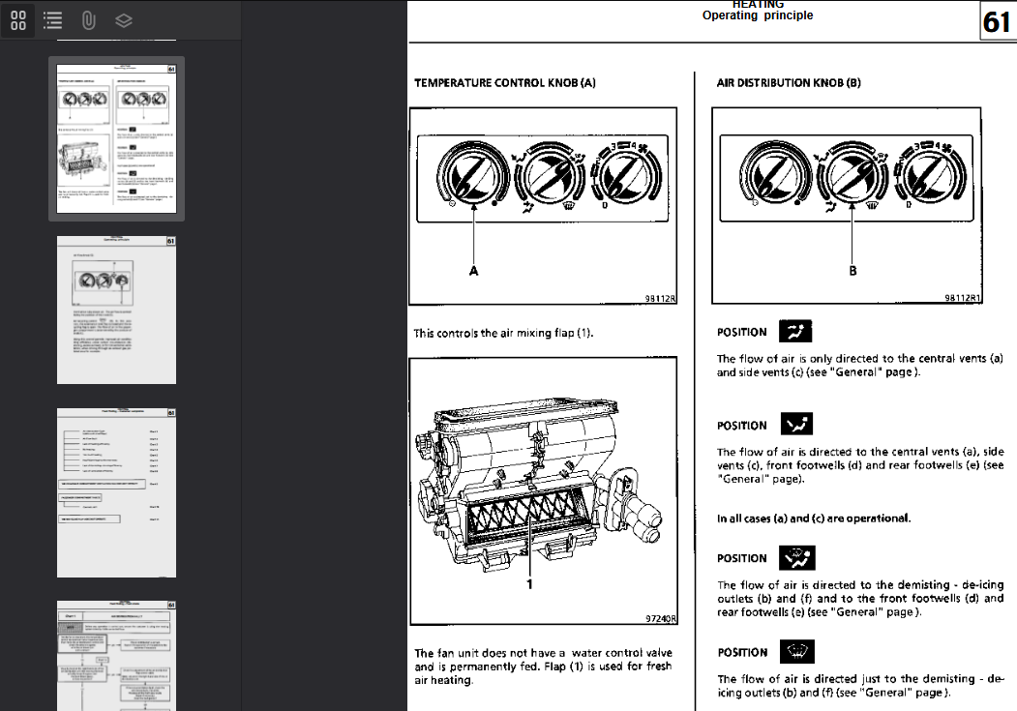Click paragraph 'only directed to the central vents'

coord(860,365)
